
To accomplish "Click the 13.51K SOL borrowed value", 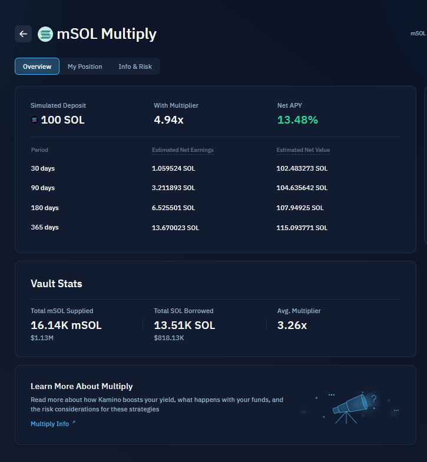I will tap(184, 325).
